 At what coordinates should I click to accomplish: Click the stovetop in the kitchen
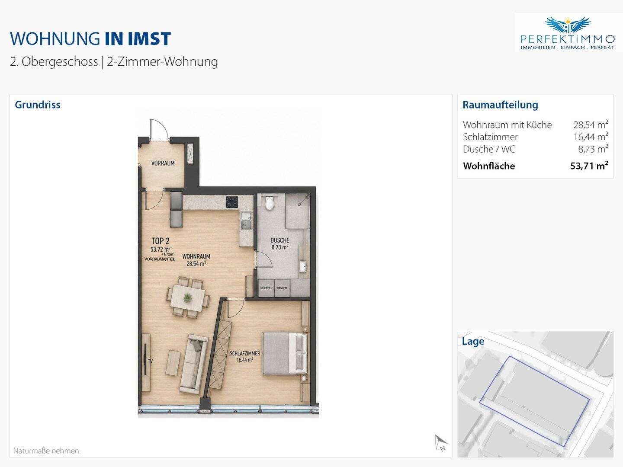click(x=232, y=202)
